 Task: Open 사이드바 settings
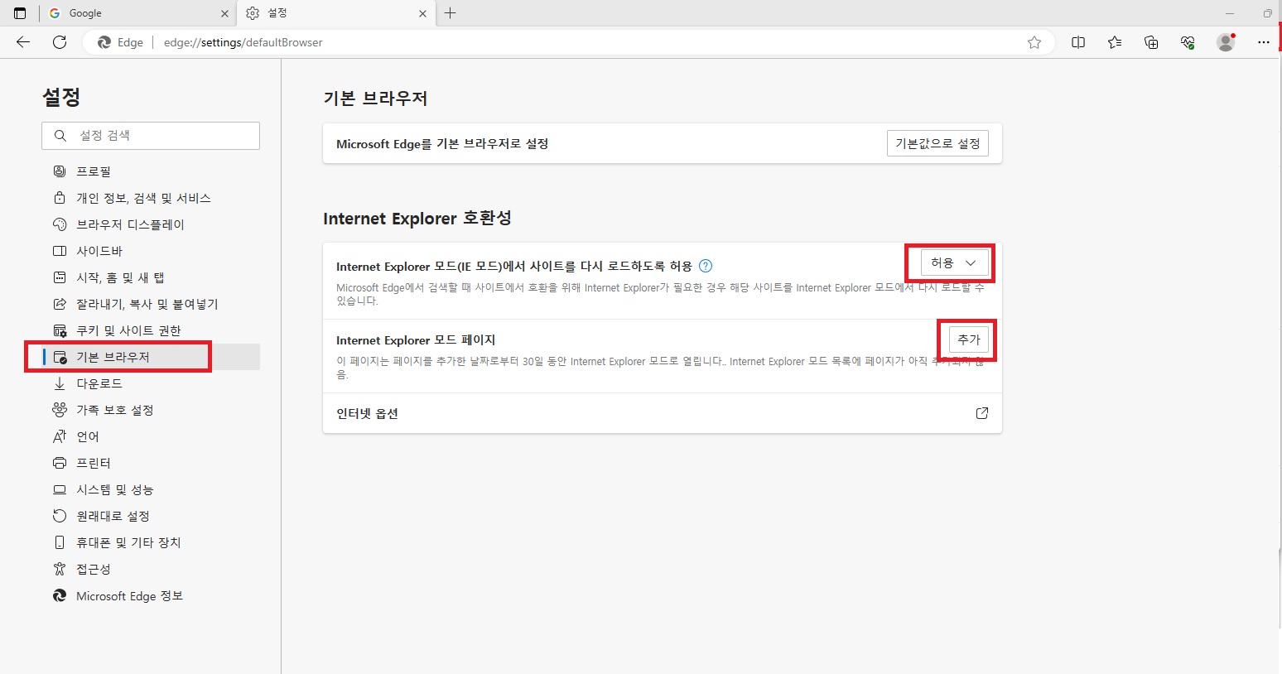coord(151,251)
